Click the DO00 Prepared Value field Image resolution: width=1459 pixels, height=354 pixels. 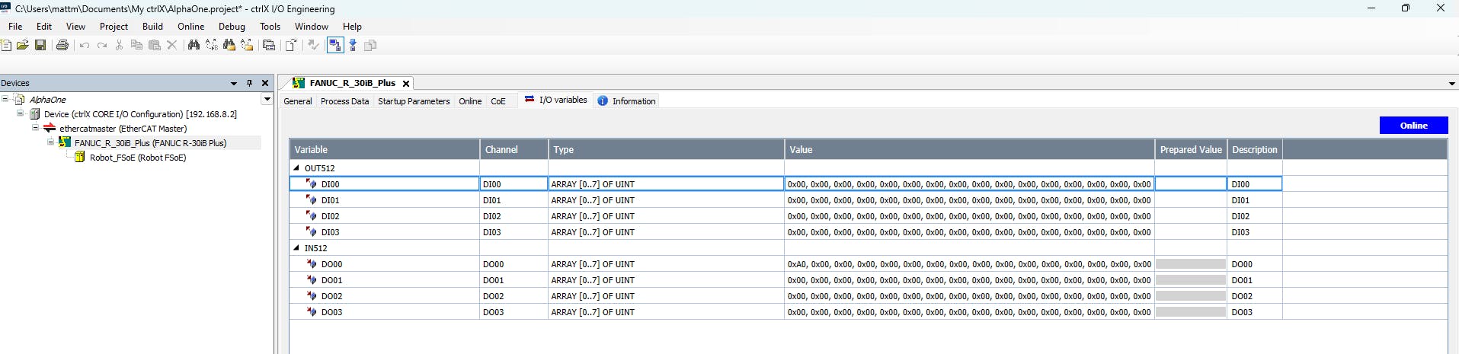click(1190, 264)
